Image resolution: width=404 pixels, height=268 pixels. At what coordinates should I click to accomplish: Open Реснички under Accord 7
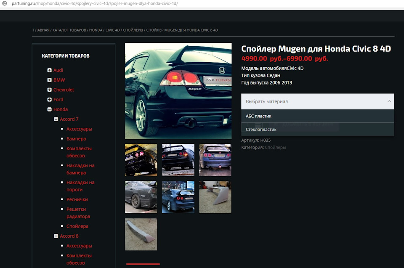pyautogui.click(x=77, y=199)
